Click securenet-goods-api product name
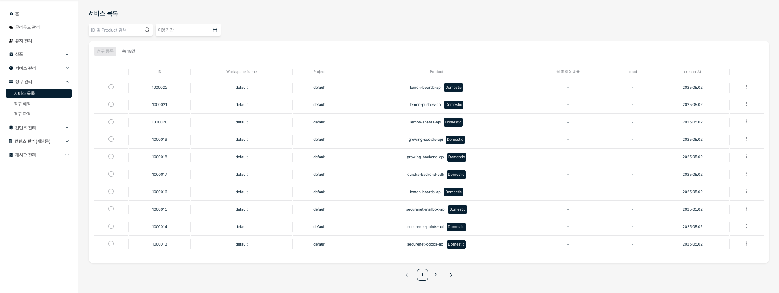The width and height of the screenshot is (779, 293). (x=426, y=244)
